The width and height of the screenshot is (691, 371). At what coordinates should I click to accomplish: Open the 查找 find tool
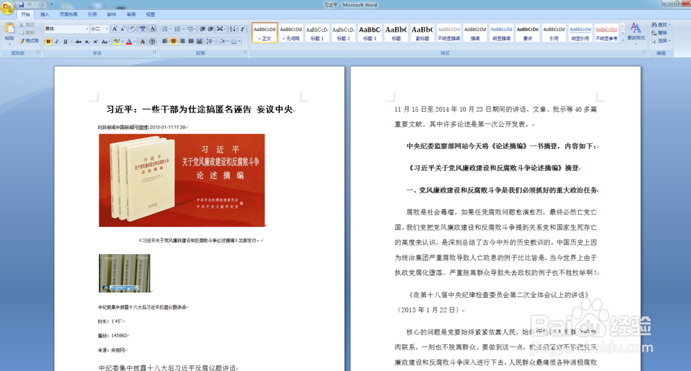tap(661, 25)
